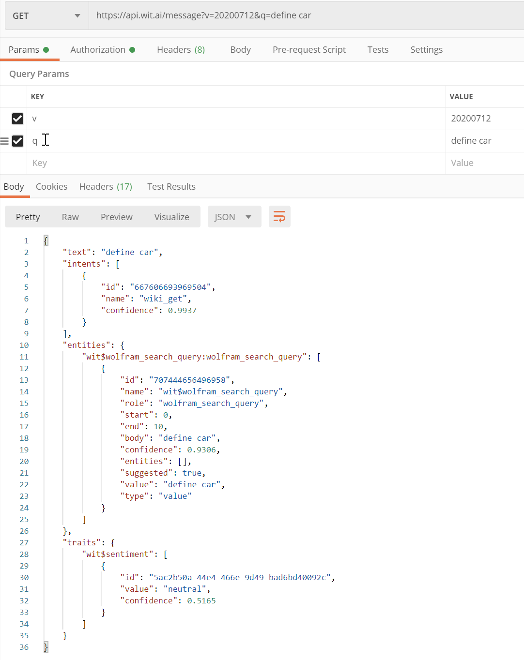Click the "end": 10 value

(x=158, y=426)
